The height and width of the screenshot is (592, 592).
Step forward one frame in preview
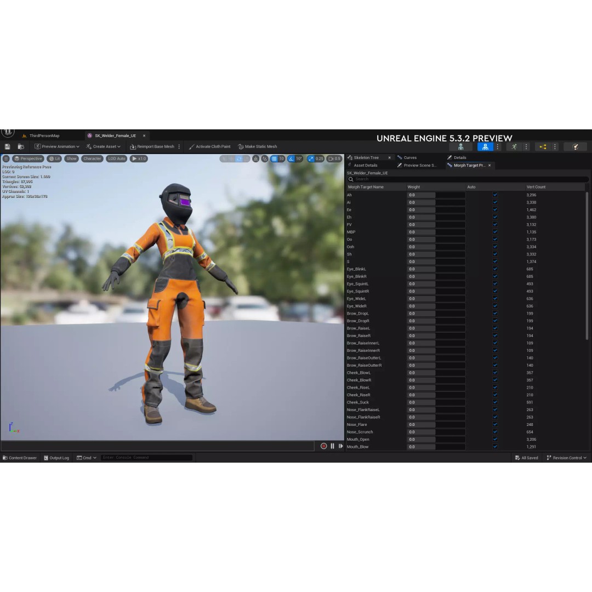(x=341, y=446)
